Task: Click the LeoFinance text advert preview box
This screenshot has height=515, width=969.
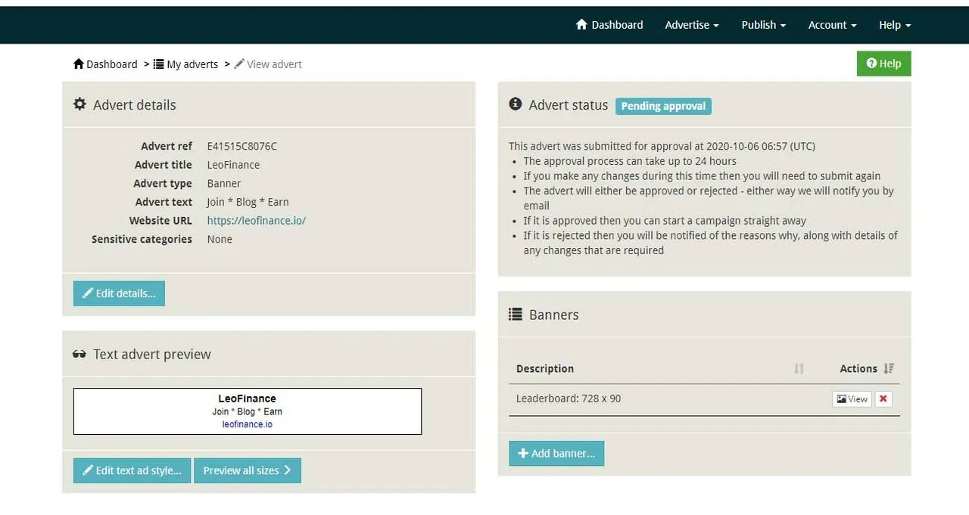Action: [x=248, y=411]
